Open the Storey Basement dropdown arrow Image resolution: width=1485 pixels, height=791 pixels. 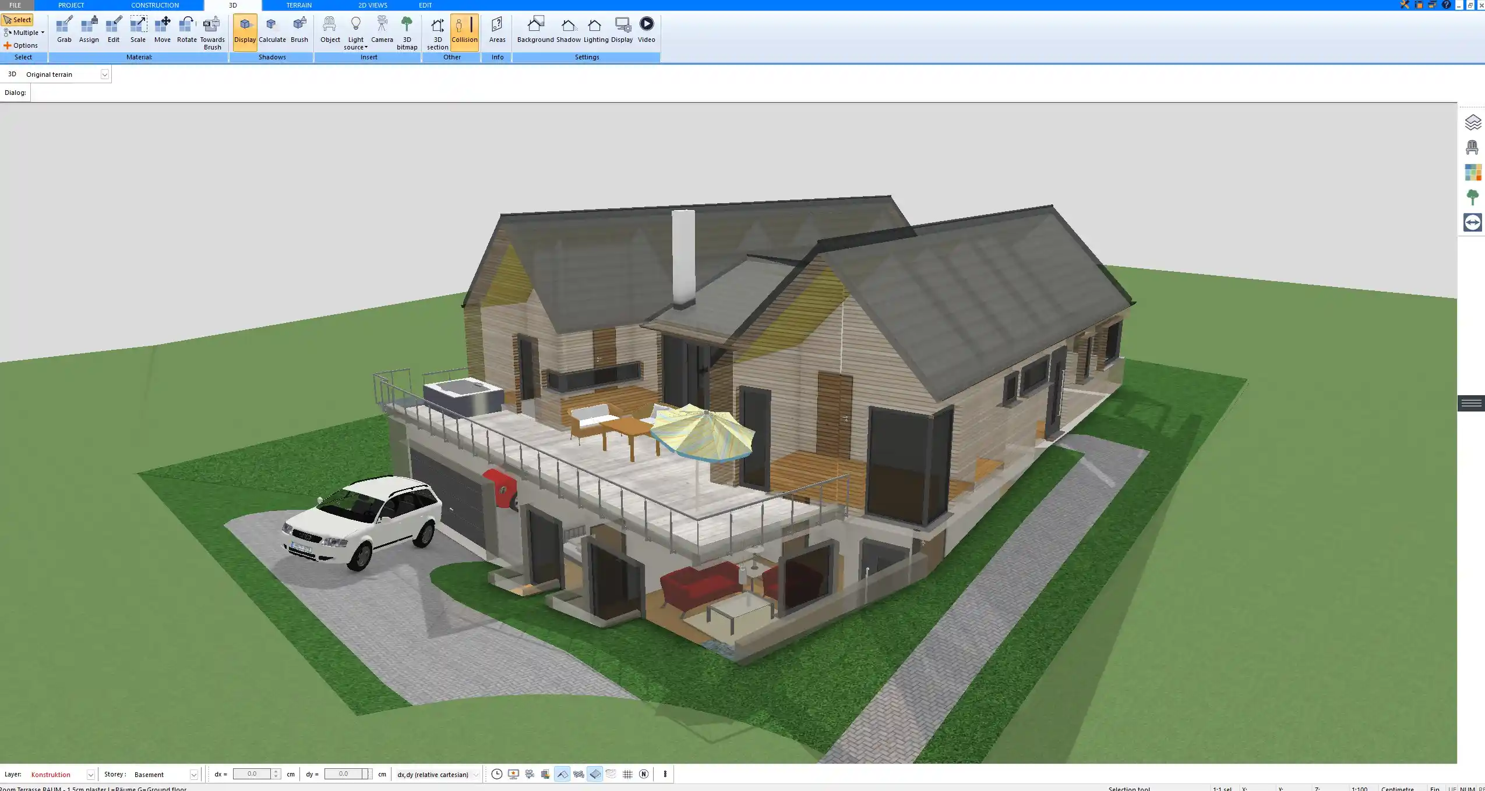(x=194, y=775)
